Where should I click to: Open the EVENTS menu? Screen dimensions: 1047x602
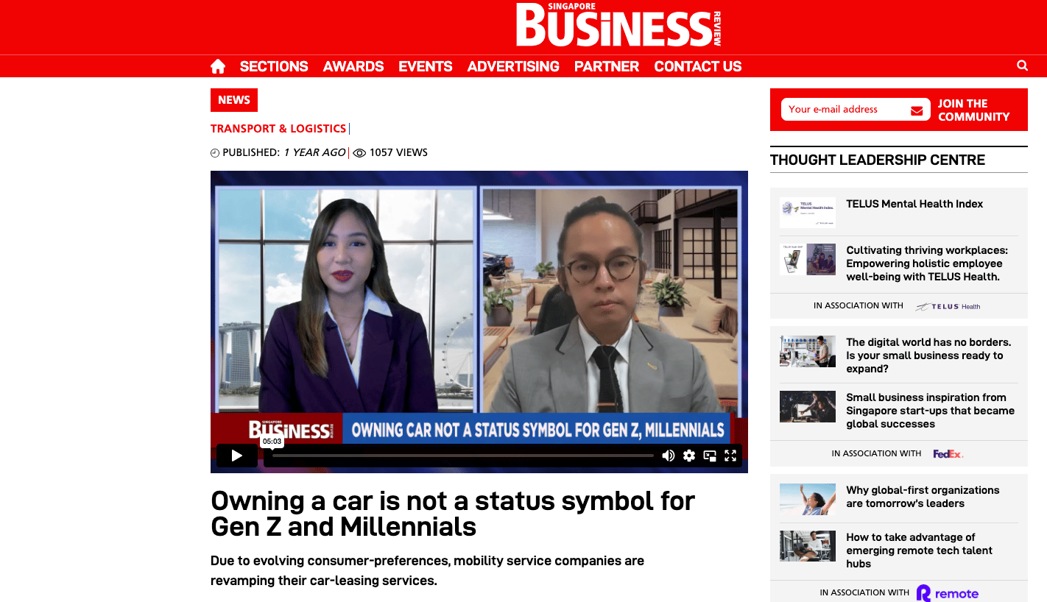(x=426, y=66)
